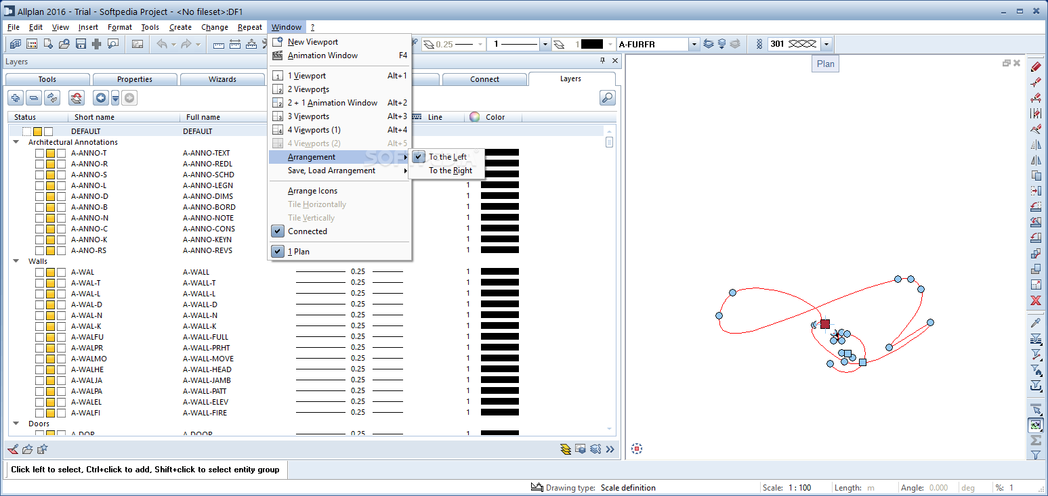Expand the Save, Load Arrangement submenu
The width and height of the screenshot is (1048, 496).
339,171
